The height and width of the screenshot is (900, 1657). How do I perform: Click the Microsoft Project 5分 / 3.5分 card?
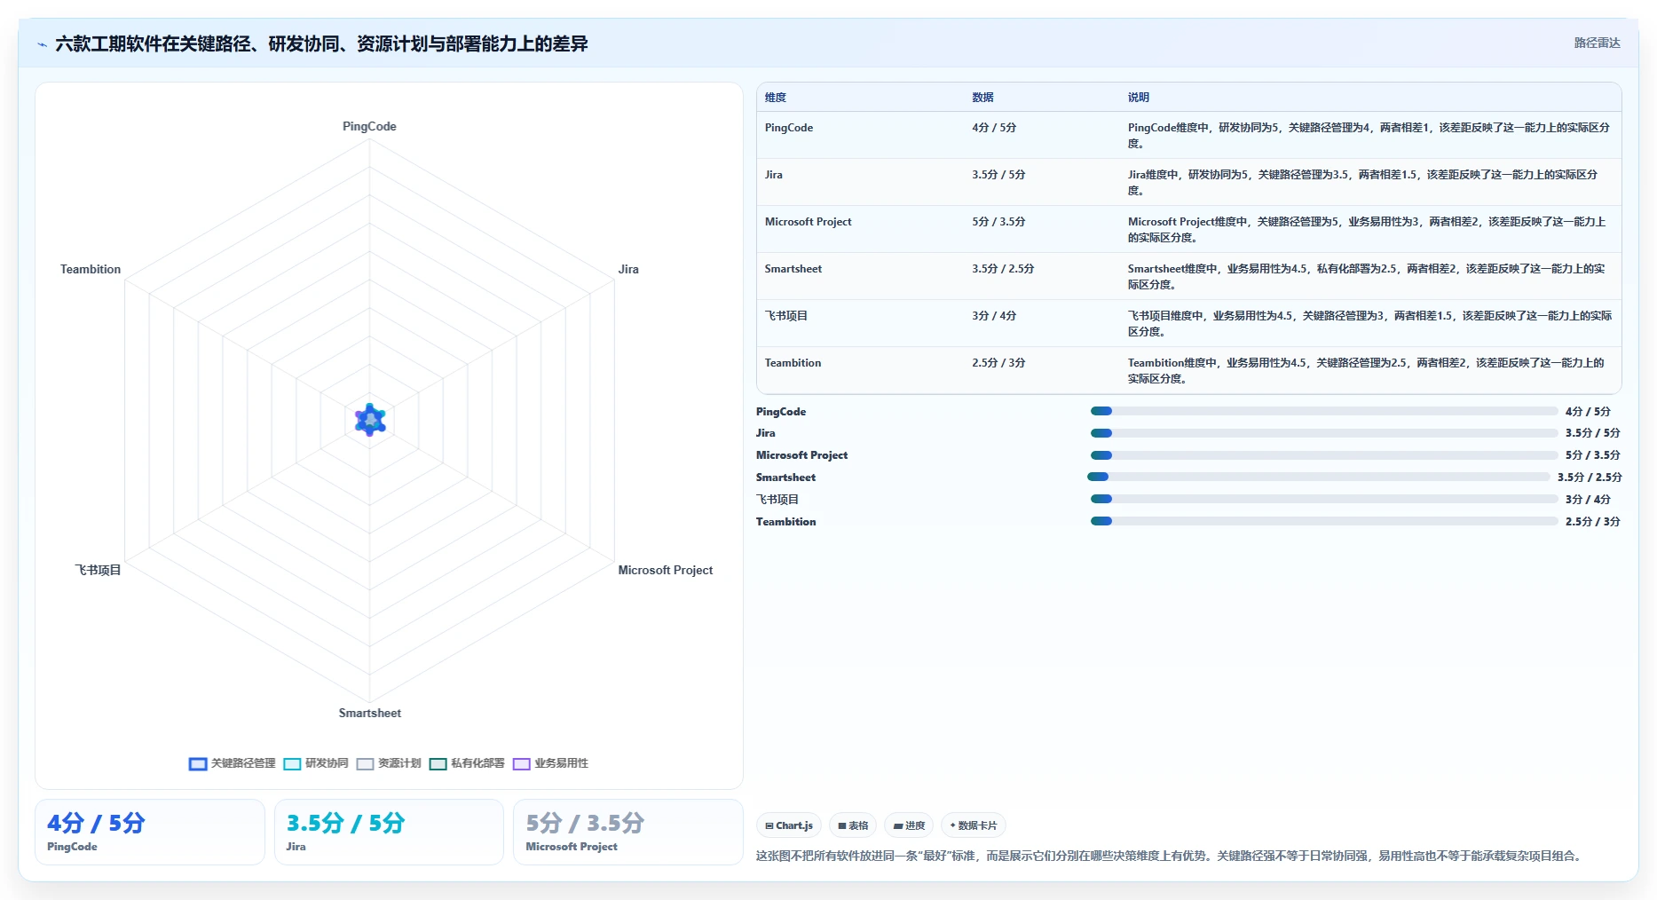pos(628,832)
